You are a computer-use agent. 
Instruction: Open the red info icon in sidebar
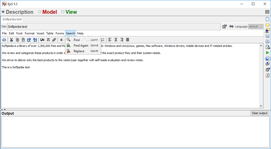coord(267,75)
